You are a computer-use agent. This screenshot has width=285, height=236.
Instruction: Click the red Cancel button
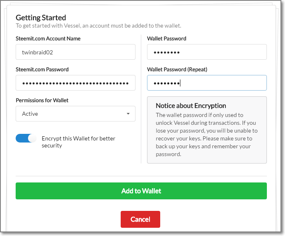tap(140, 220)
